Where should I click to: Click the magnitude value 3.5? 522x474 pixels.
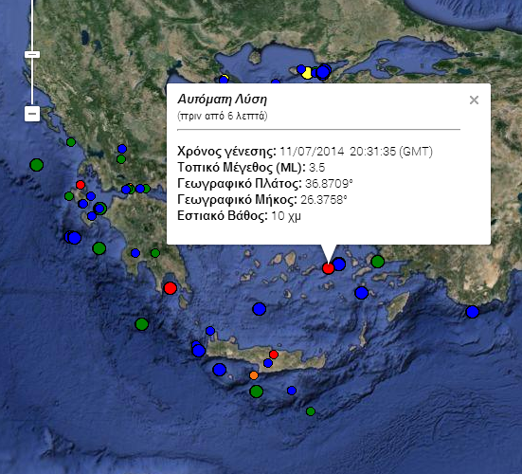(x=316, y=168)
